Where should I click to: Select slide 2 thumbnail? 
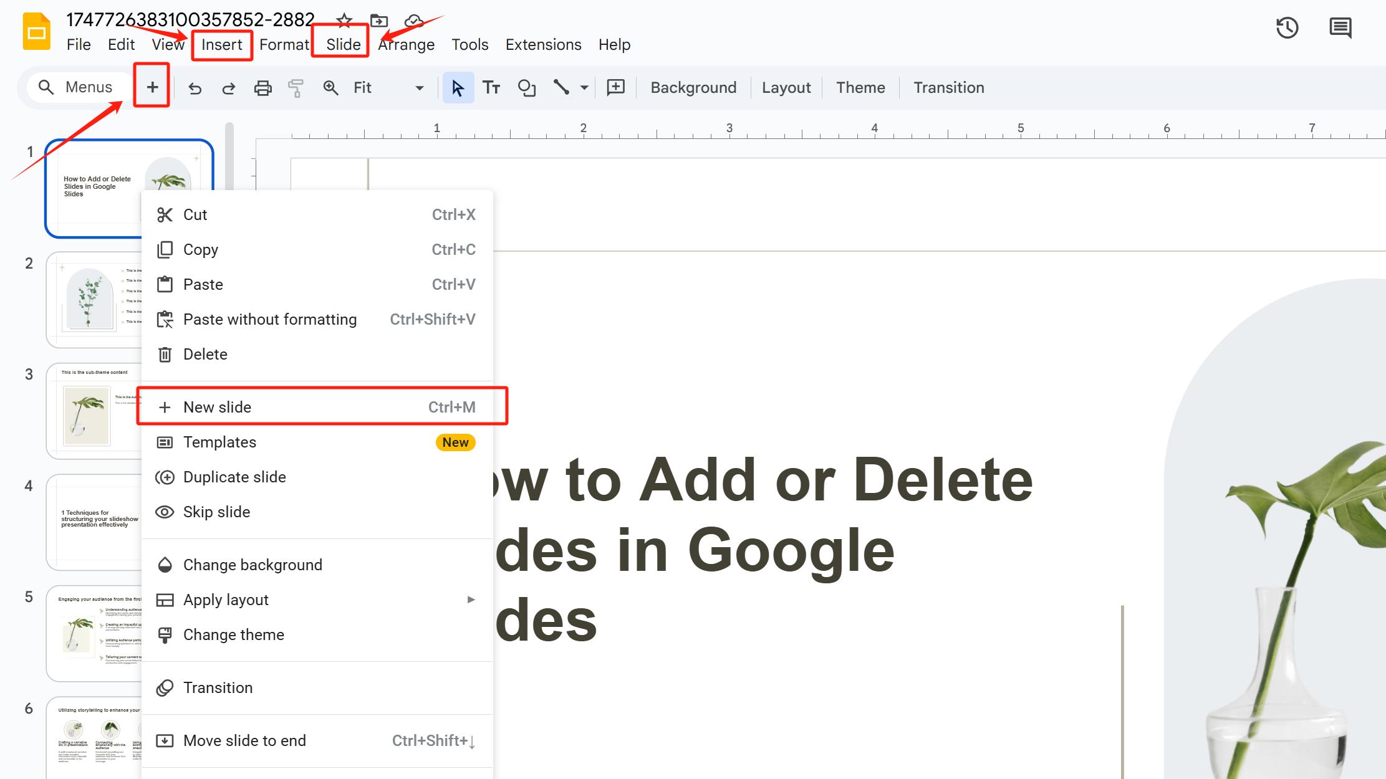click(94, 300)
